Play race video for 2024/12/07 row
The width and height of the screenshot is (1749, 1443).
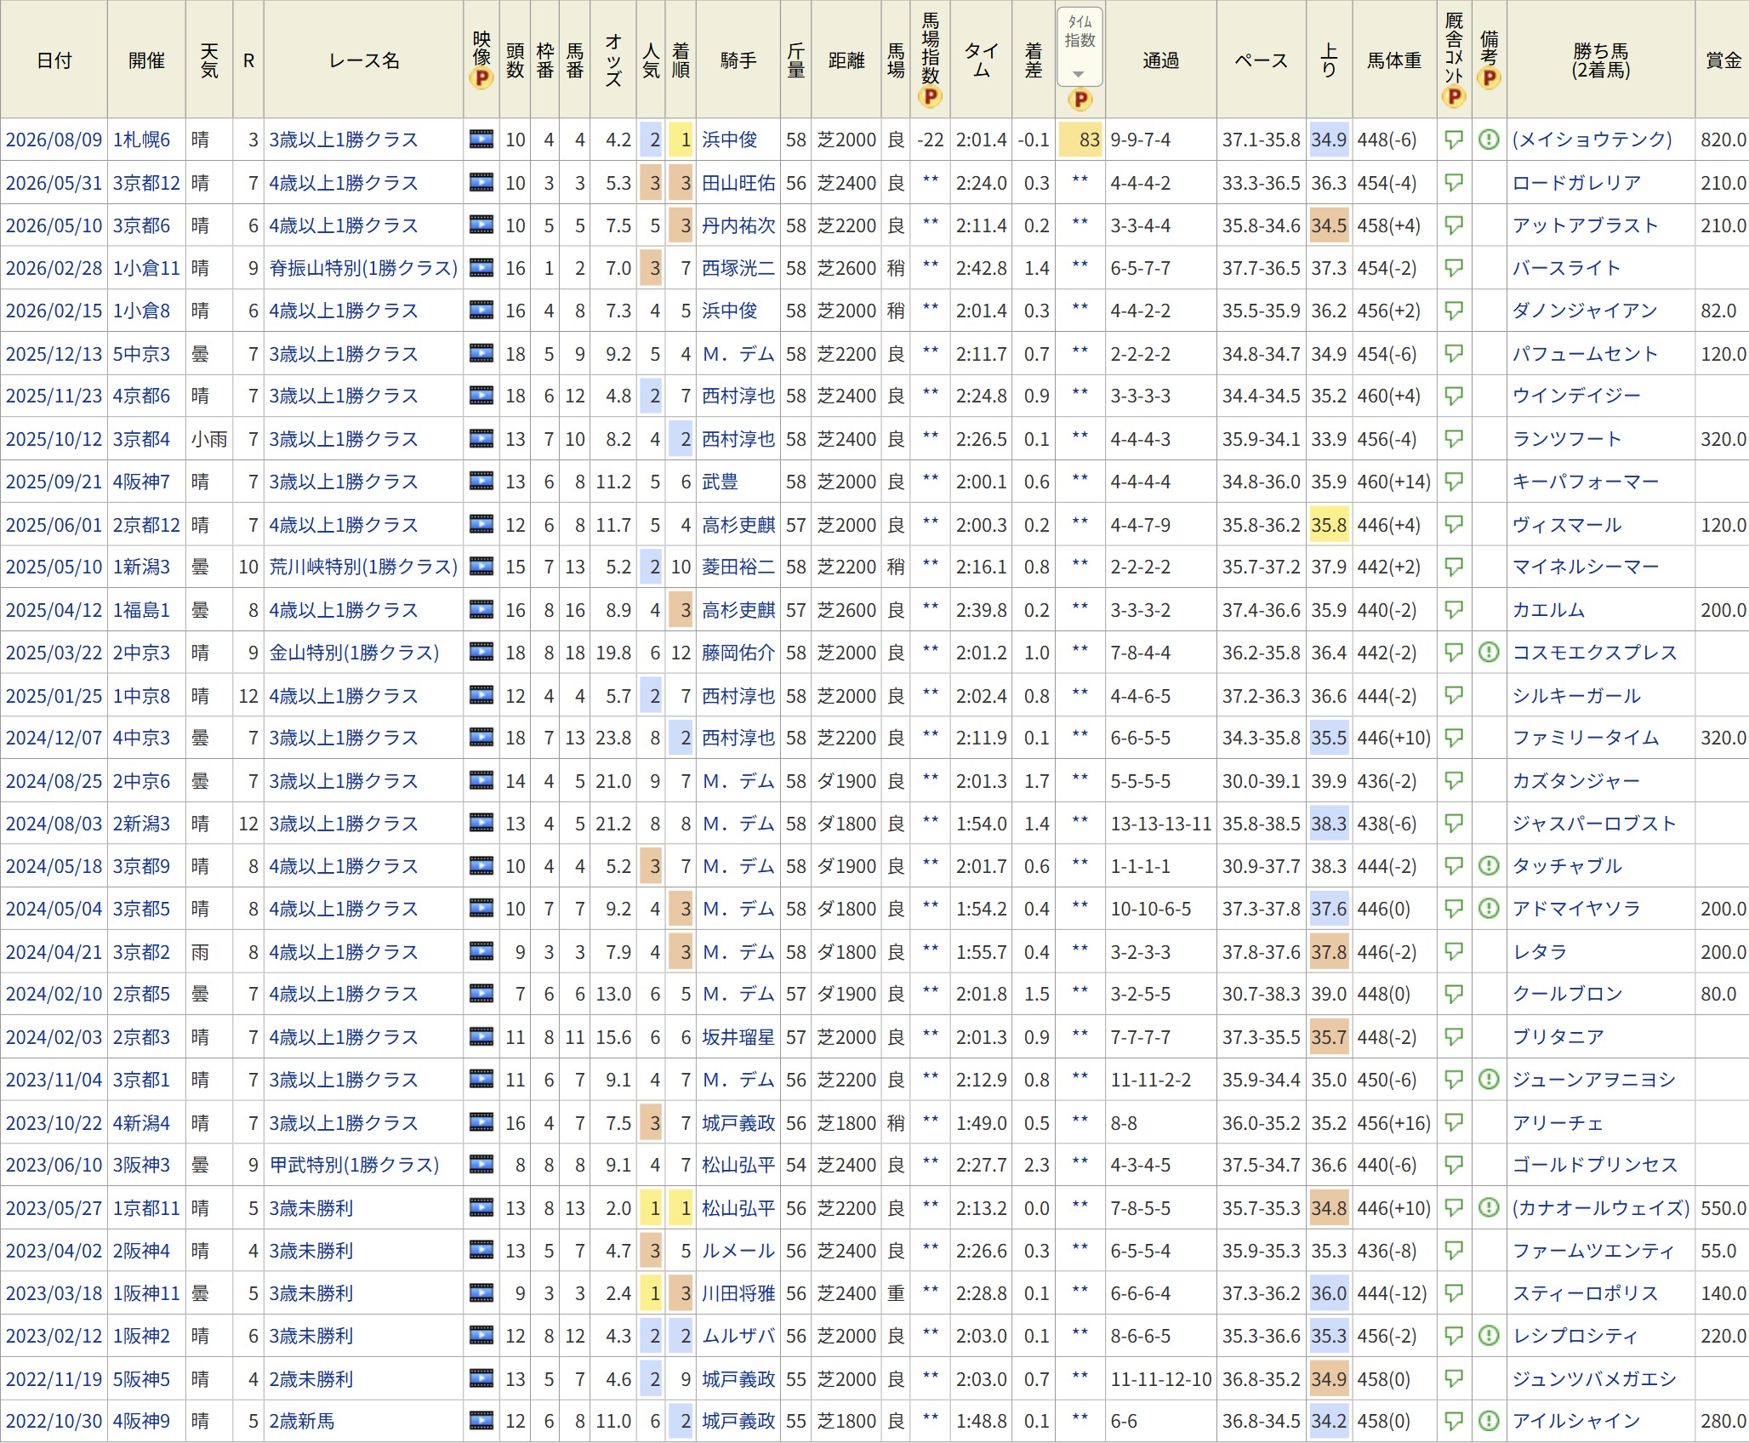(x=481, y=738)
